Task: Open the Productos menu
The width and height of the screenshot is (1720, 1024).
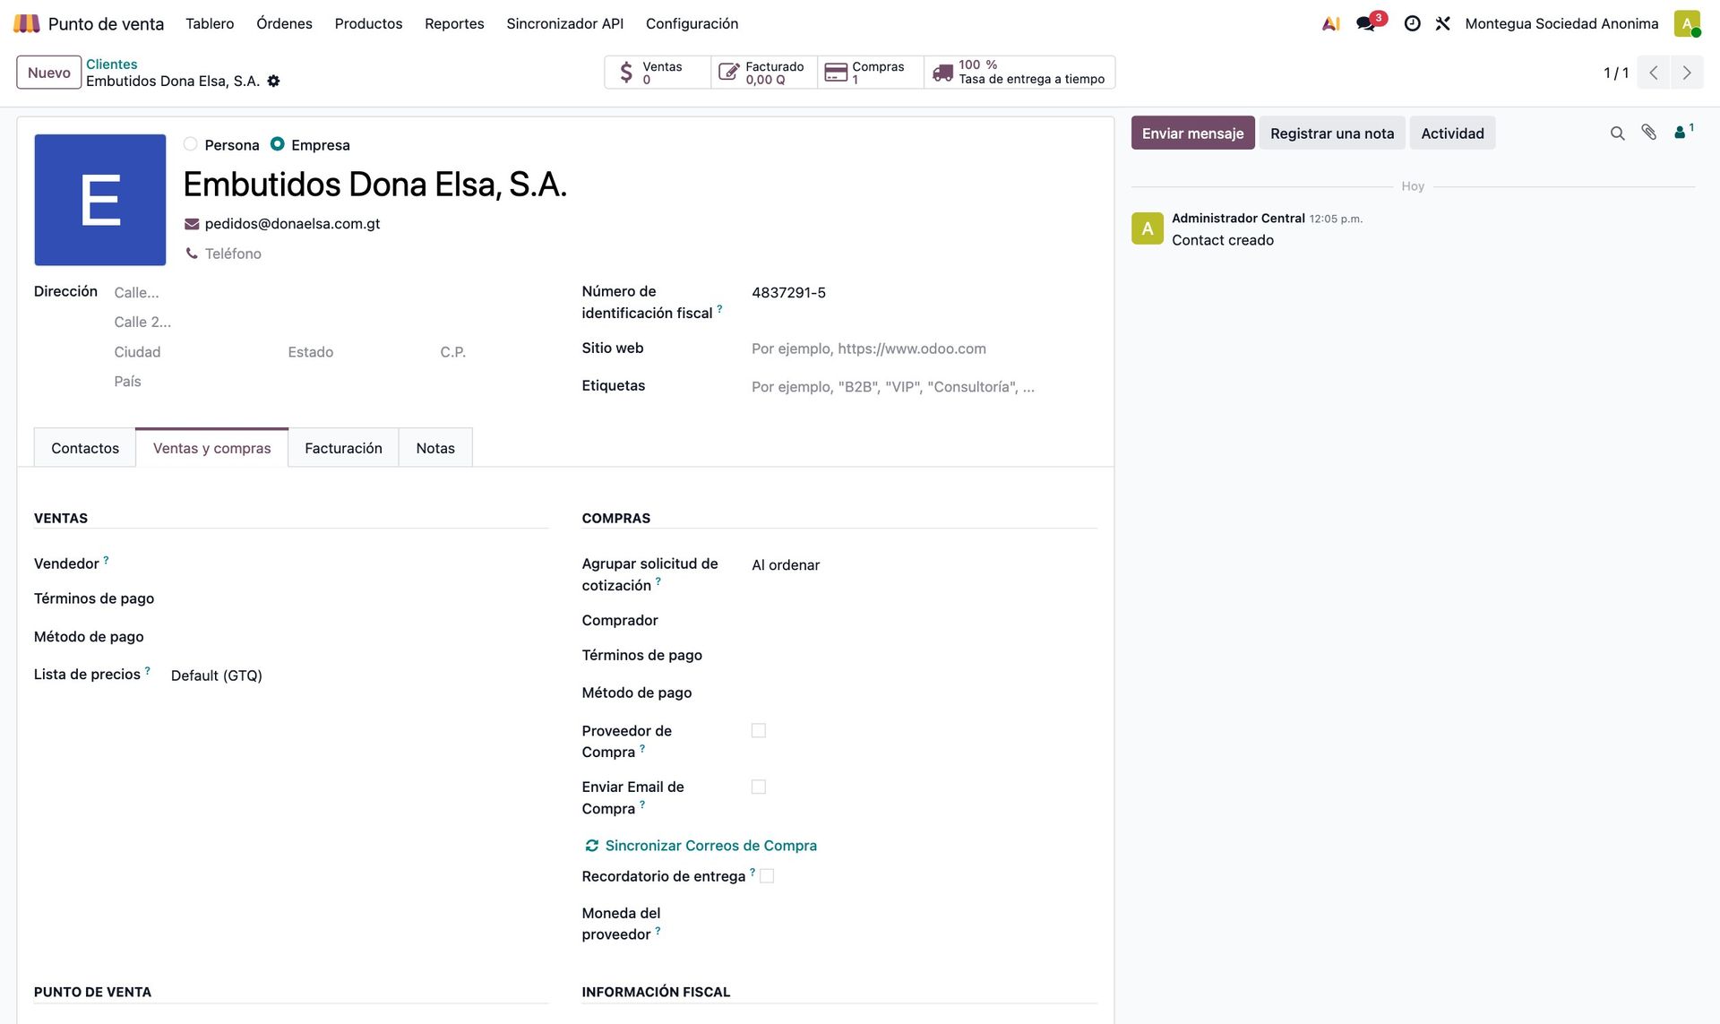Action: [x=368, y=23]
